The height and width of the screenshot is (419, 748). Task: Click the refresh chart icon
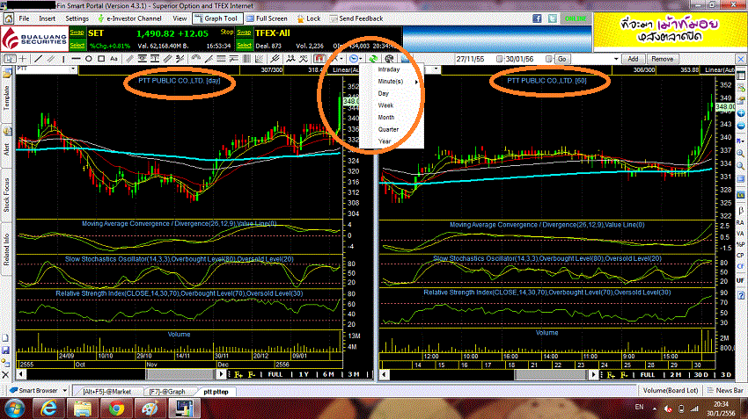point(373,59)
